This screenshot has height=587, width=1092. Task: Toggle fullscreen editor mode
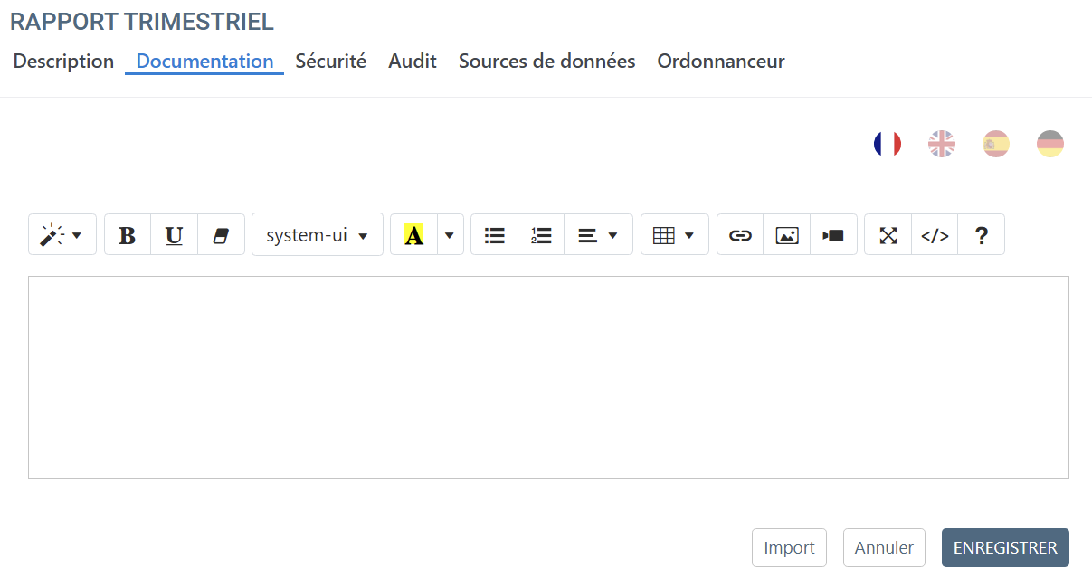[x=888, y=235]
